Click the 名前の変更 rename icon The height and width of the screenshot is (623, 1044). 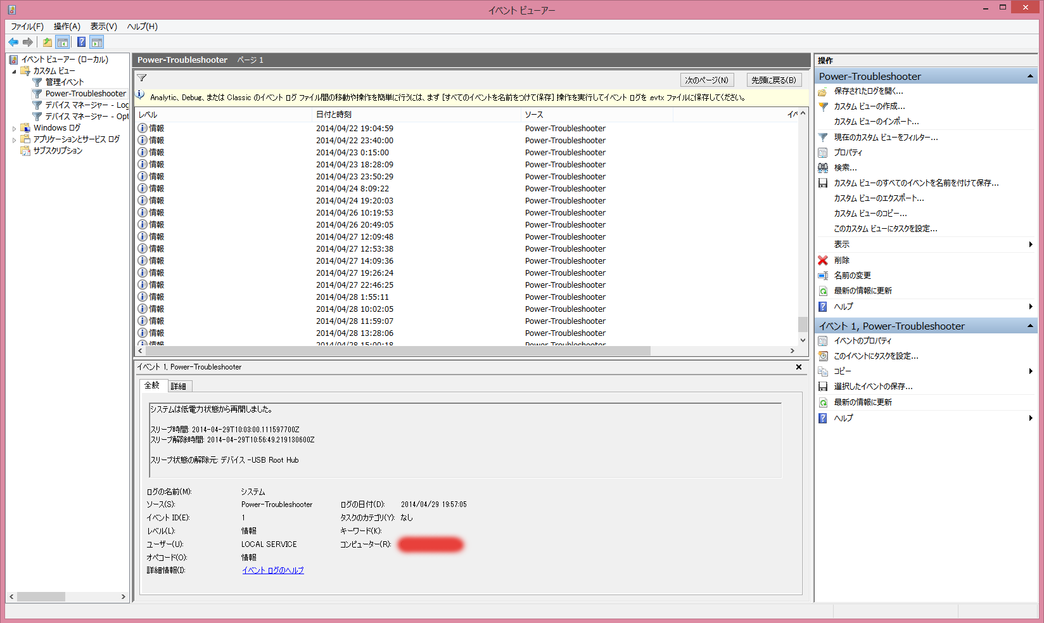[823, 276]
